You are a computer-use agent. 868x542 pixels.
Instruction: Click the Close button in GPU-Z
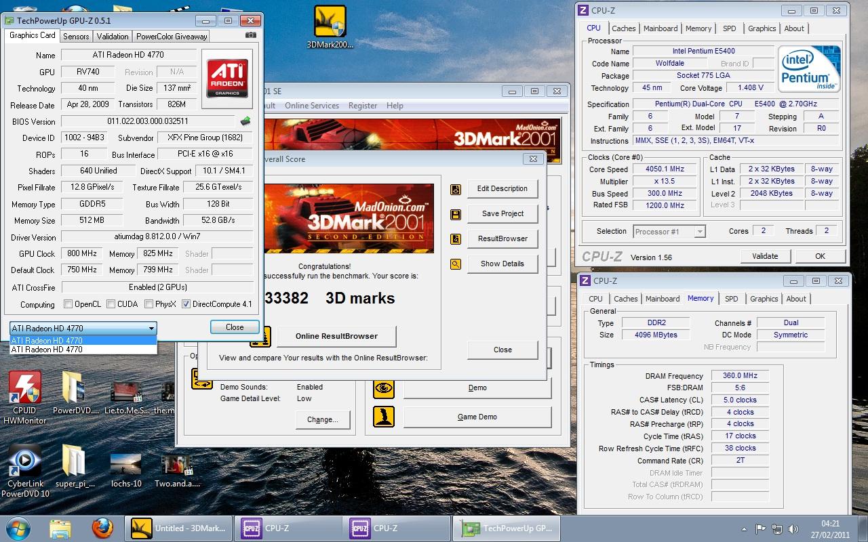235,327
